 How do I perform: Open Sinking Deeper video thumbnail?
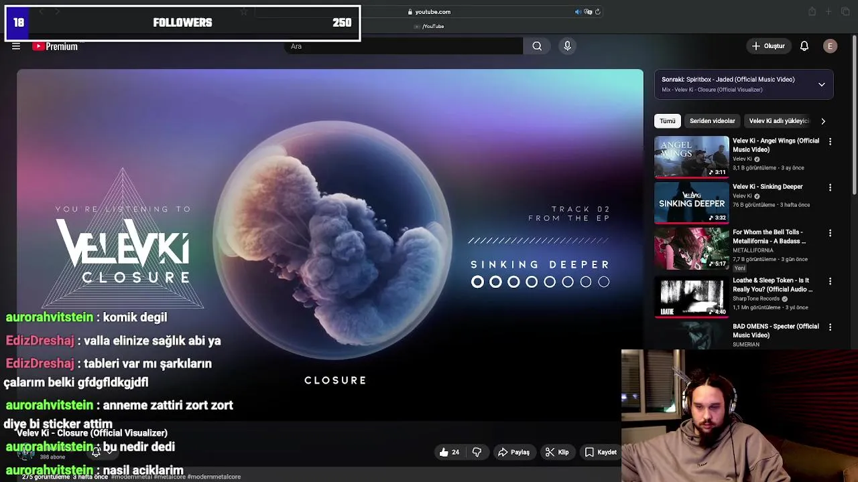(x=692, y=202)
